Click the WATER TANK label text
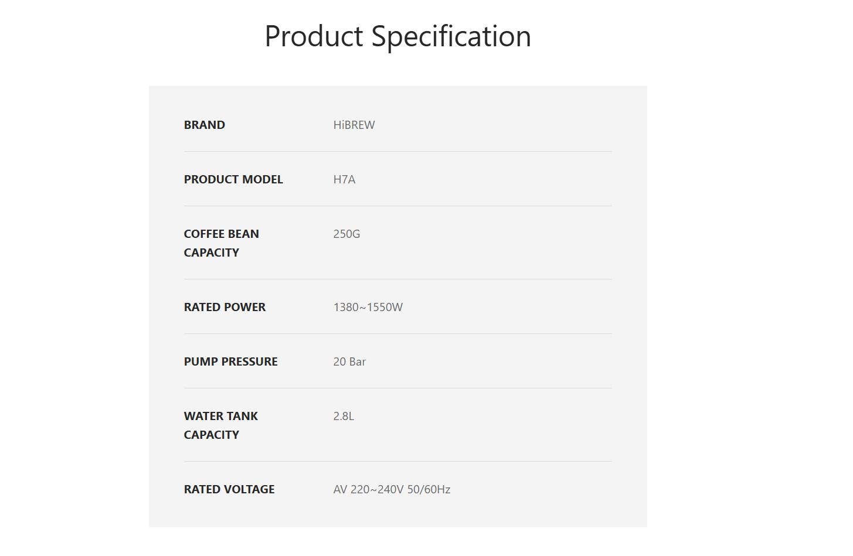Image resolution: width=853 pixels, height=556 pixels. (x=221, y=416)
